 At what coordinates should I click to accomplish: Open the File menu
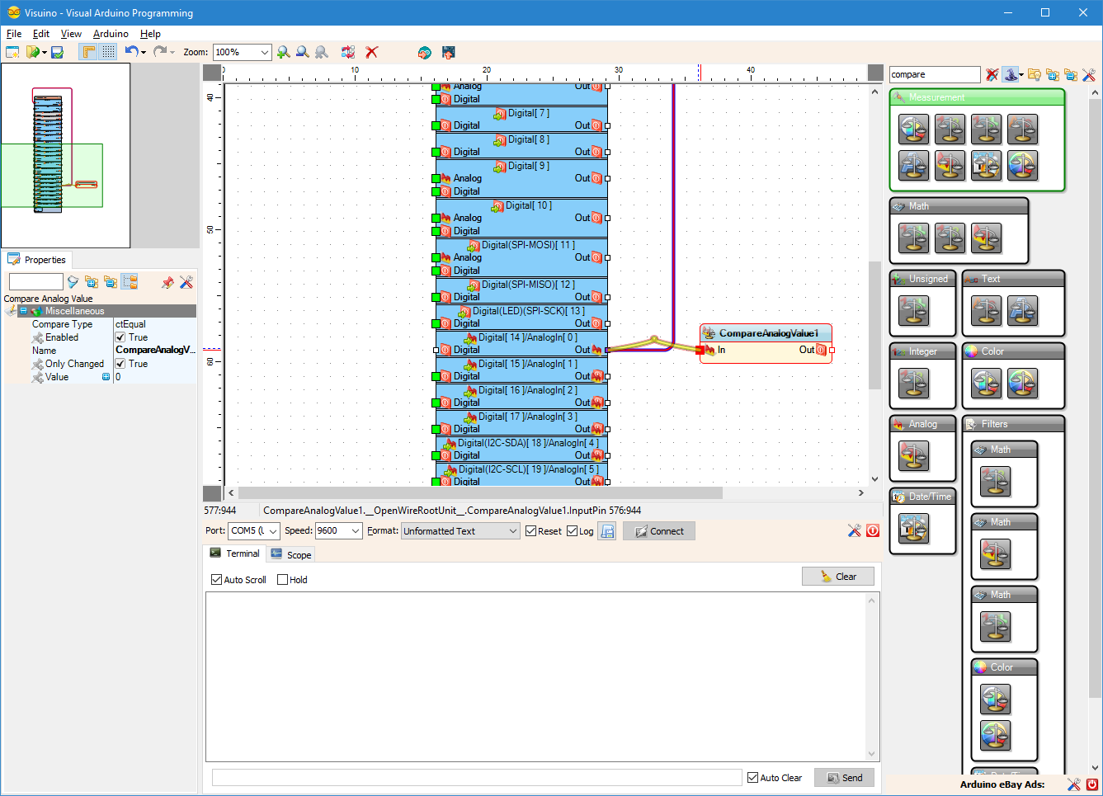coord(14,34)
